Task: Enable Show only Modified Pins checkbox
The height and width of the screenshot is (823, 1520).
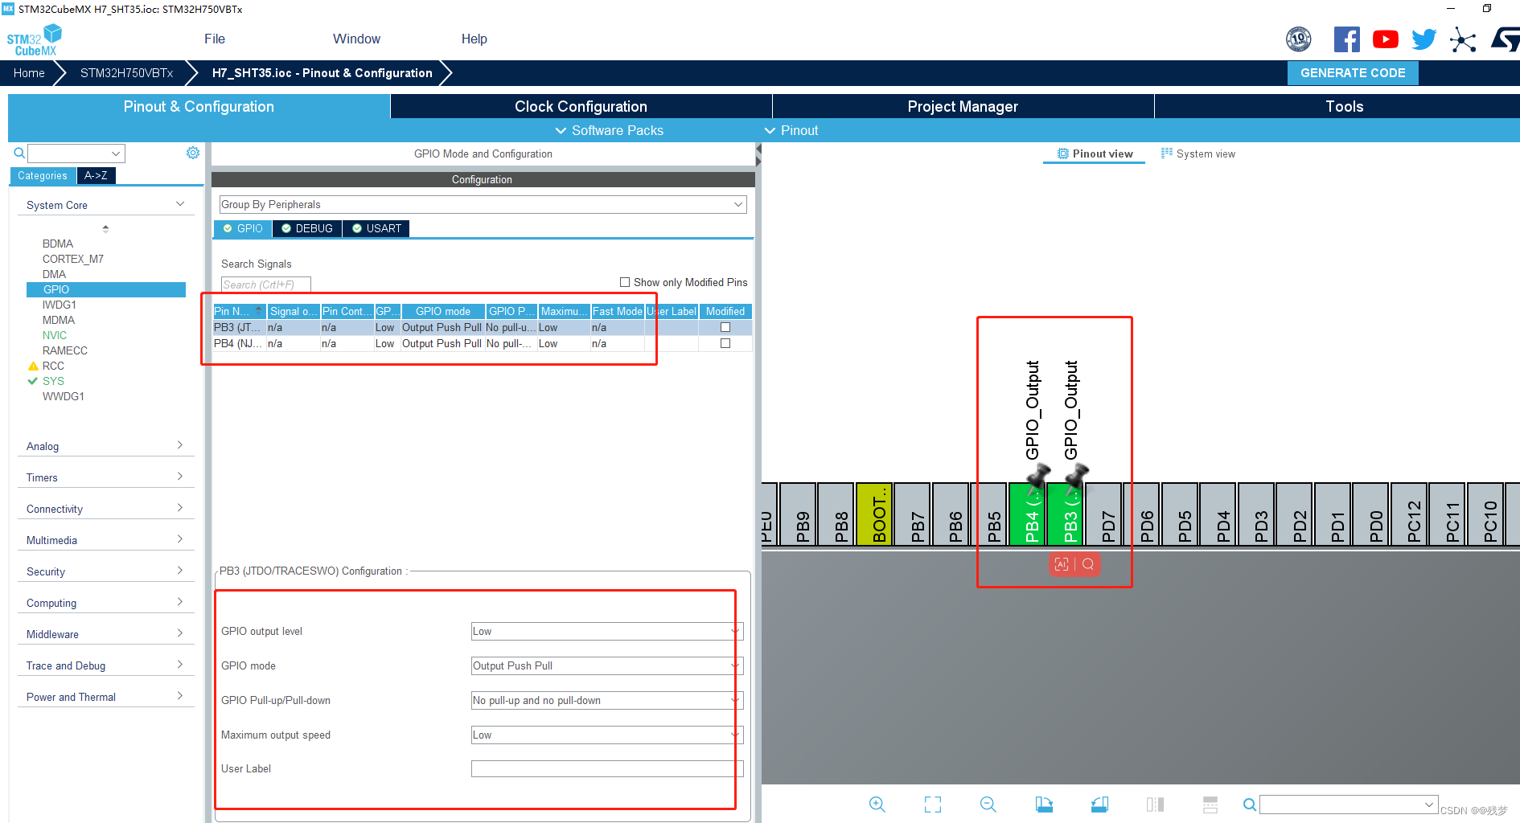Action: (x=625, y=282)
